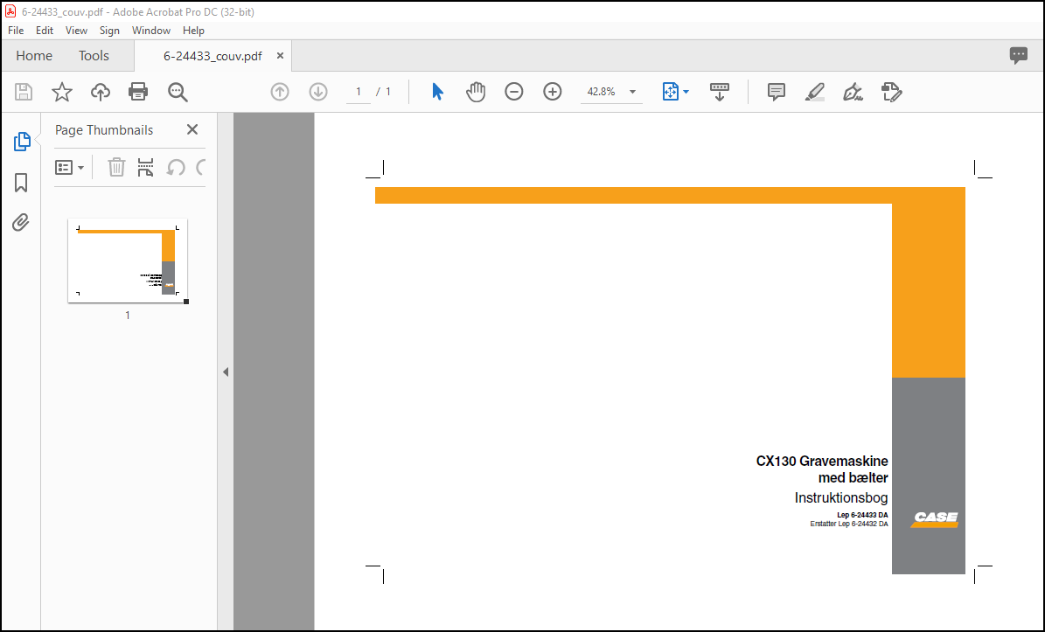Activate the Hand pan tool
The width and height of the screenshot is (1045, 632).
click(x=475, y=92)
